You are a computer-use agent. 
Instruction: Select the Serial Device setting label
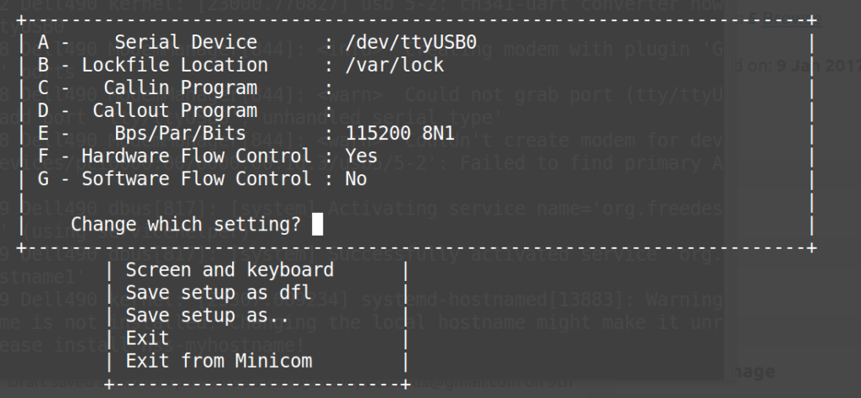[x=185, y=42]
